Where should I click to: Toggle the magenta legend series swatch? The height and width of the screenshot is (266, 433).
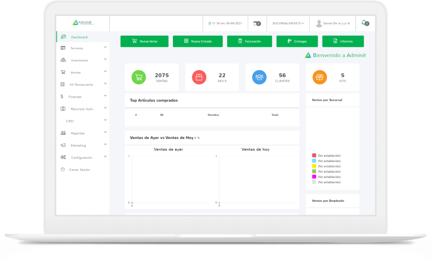(x=314, y=177)
